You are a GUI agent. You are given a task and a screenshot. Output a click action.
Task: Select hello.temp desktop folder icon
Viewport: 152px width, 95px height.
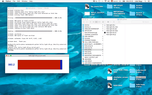click(x=132, y=85)
